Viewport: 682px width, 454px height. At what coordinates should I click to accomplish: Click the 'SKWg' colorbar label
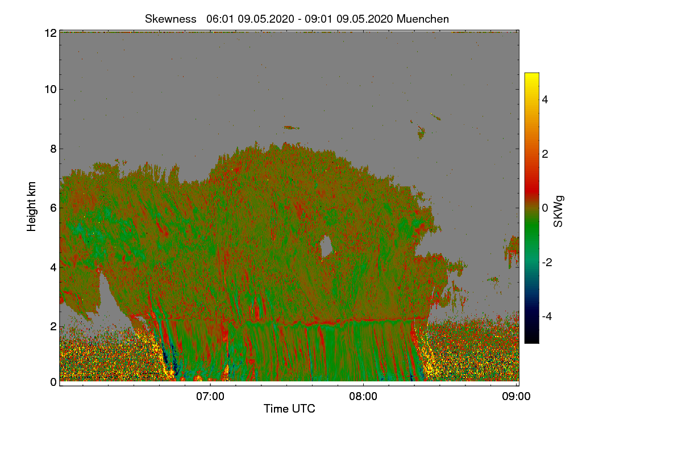pos(559,211)
